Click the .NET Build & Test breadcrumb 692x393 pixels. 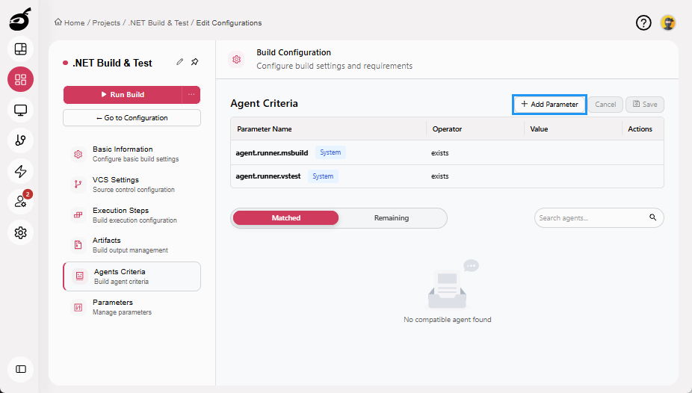(x=158, y=23)
